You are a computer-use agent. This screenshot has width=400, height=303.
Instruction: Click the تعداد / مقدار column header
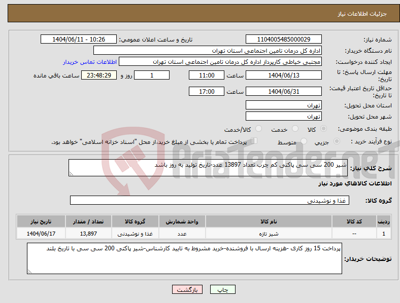pos(88,221)
